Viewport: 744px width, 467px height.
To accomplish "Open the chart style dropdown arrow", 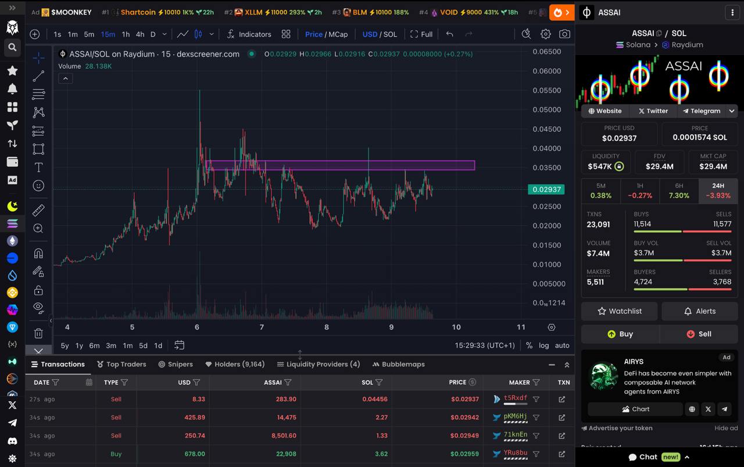I will [212, 34].
